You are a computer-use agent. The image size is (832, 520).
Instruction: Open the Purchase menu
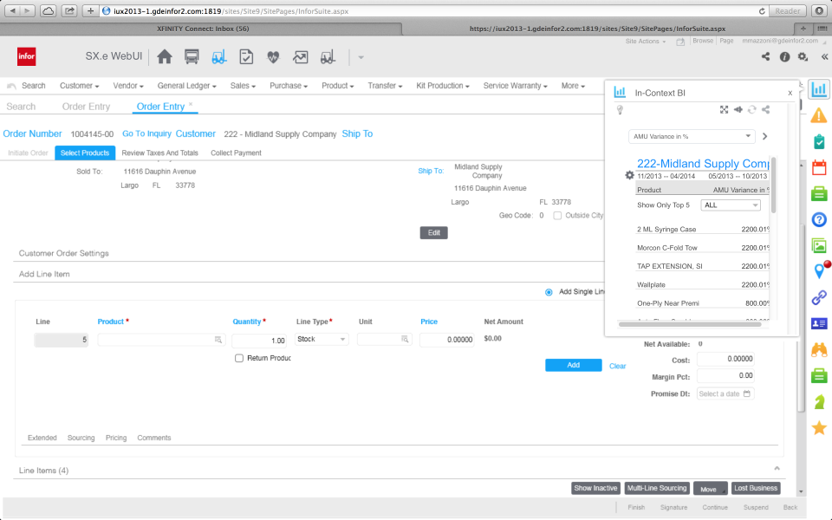pos(288,86)
